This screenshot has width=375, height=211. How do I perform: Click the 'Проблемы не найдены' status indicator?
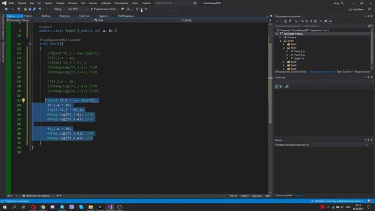(36, 196)
